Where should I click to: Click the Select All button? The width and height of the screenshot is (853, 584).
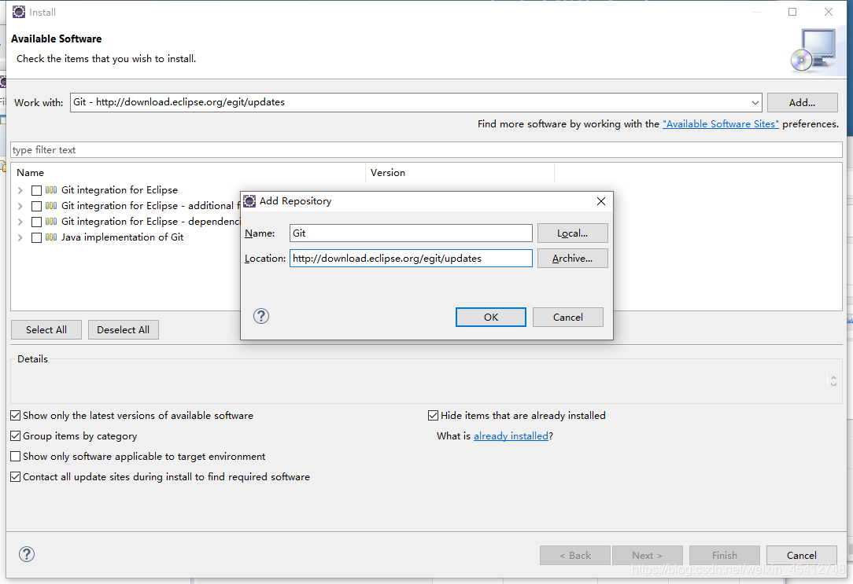click(x=46, y=330)
